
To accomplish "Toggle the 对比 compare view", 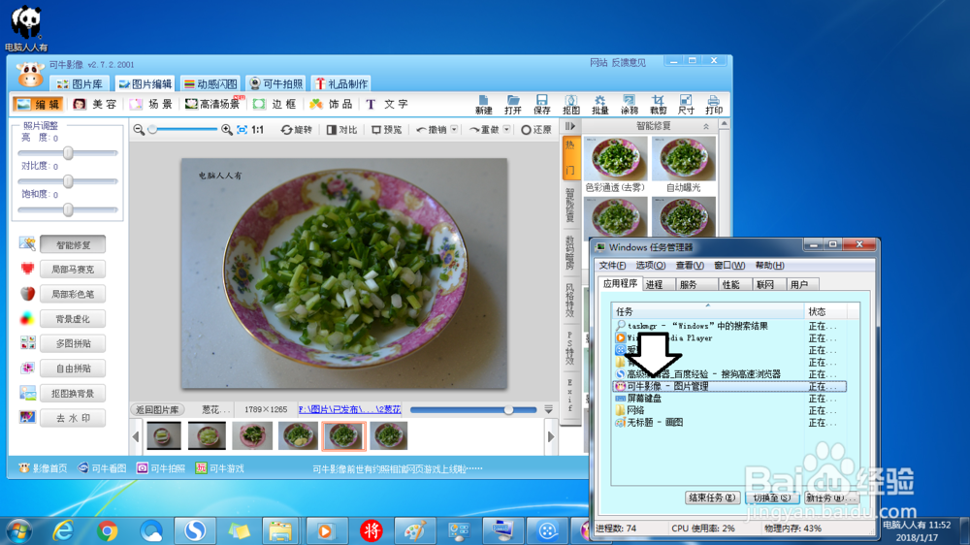I will (x=342, y=130).
